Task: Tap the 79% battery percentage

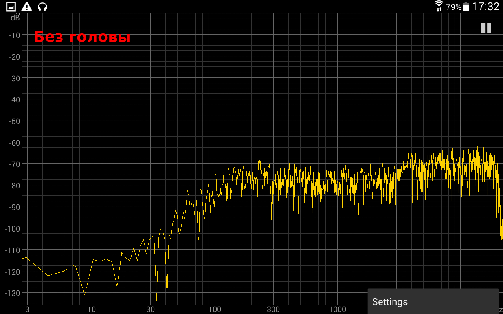Action: pyautogui.click(x=453, y=7)
